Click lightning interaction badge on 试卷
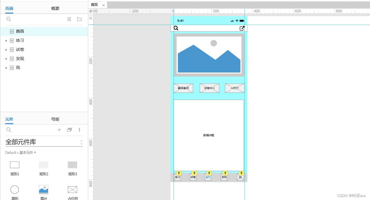The width and height of the screenshot is (370, 200). (x=194, y=173)
